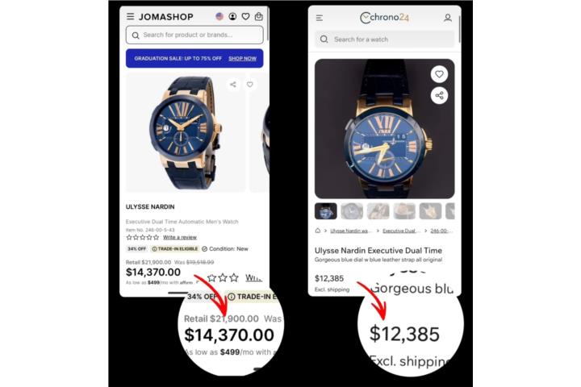This screenshot has height=387, width=581.
Task: Open the Jomashop hamburger menu
Action: [130, 17]
